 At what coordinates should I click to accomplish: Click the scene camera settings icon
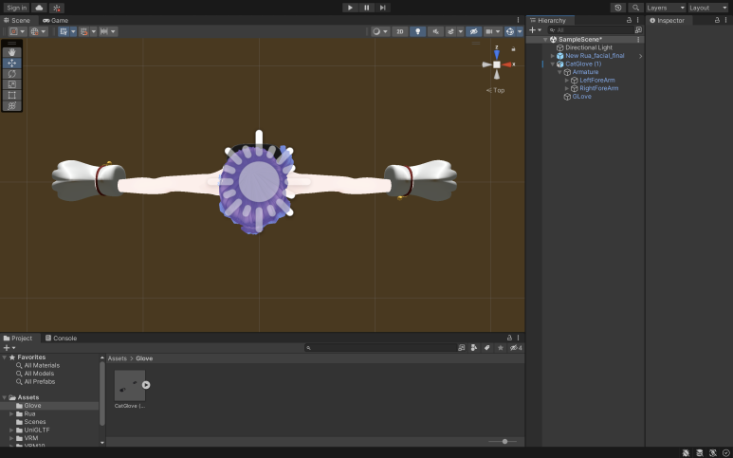pos(489,31)
